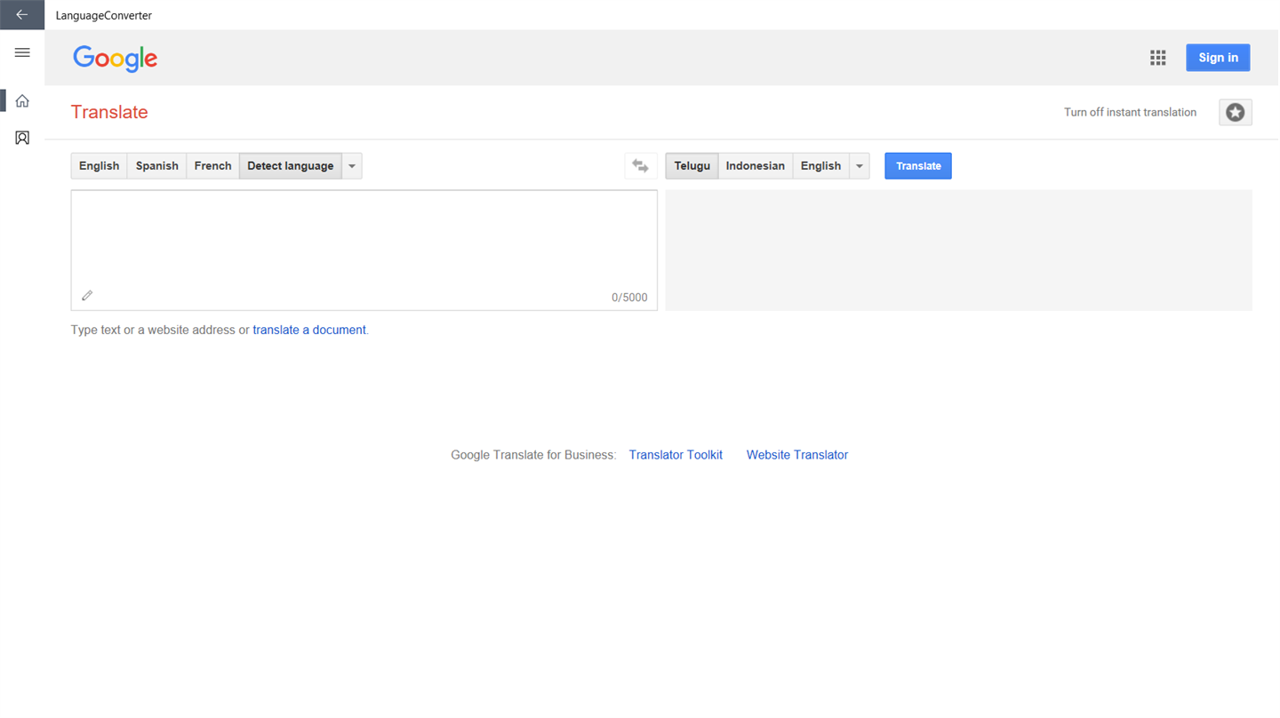Open the starred Phrasebook button
Image resolution: width=1280 pixels, height=718 pixels.
point(1235,112)
